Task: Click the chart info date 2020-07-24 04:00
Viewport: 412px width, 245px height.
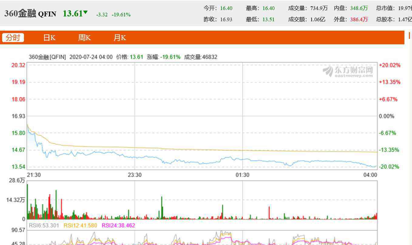Action: click(91, 57)
